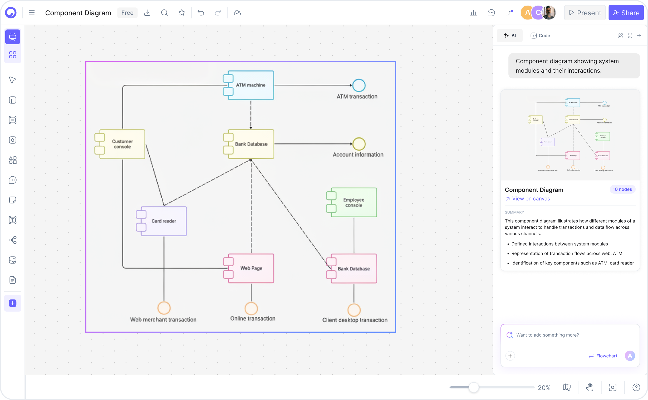648x400 pixels.
Task: Click the purple plus more-tools button
Action: click(12, 303)
